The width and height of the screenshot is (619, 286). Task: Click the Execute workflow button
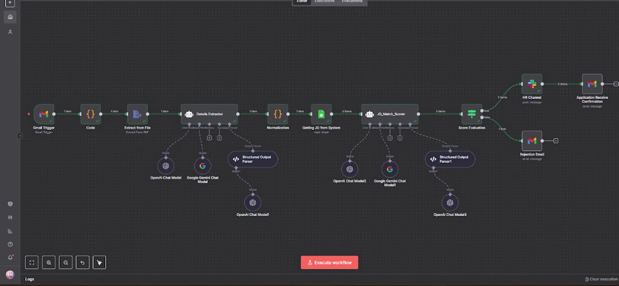330,262
